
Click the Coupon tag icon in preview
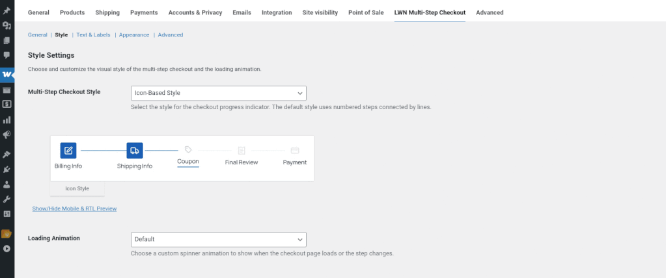pos(188,149)
